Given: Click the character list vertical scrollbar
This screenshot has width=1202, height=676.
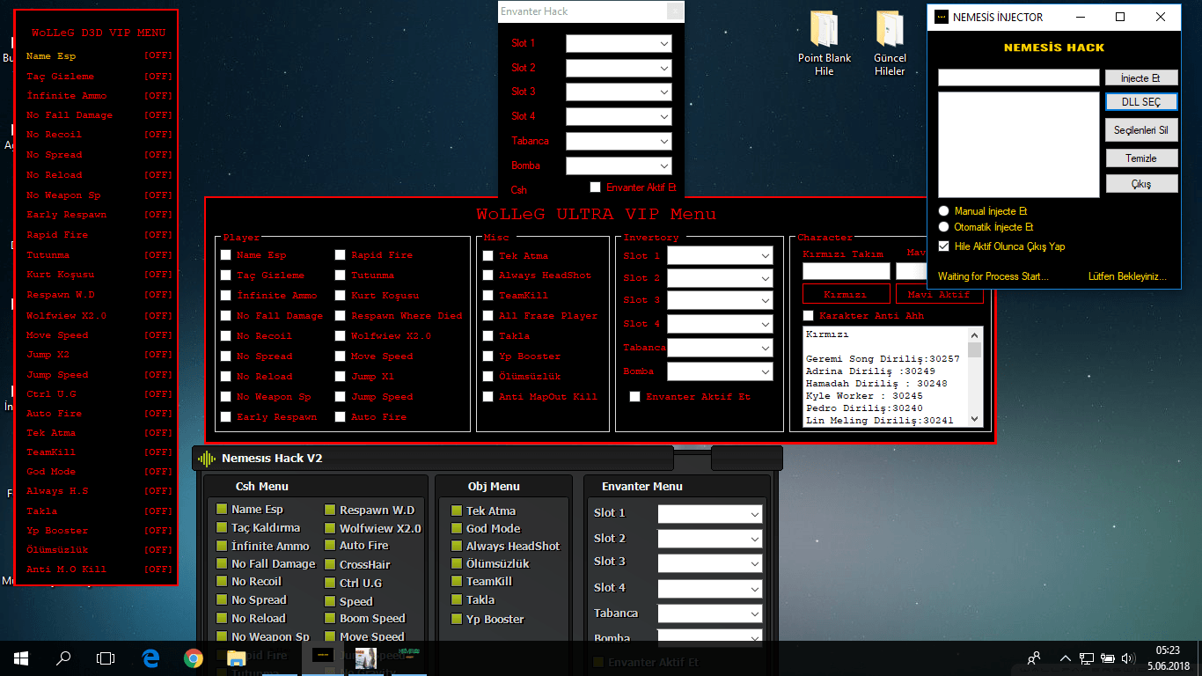Looking at the screenshot, I should (974, 377).
